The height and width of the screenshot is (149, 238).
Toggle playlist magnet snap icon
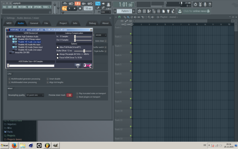119,17
